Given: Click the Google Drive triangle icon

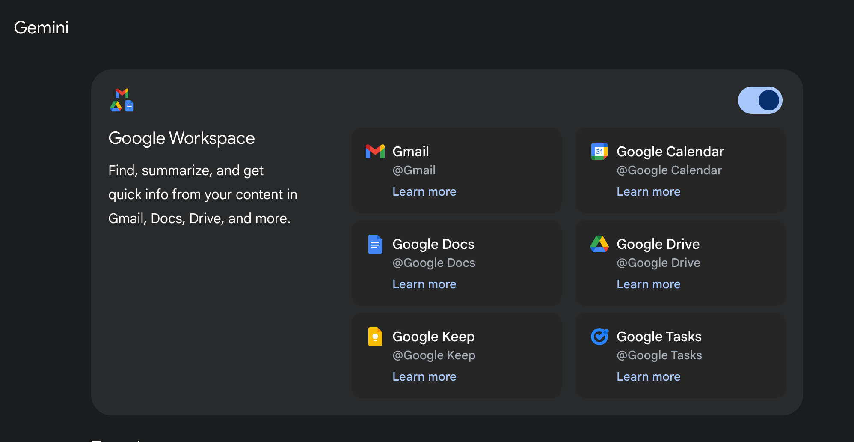Looking at the screenshot, I should [x=599, y=244].
